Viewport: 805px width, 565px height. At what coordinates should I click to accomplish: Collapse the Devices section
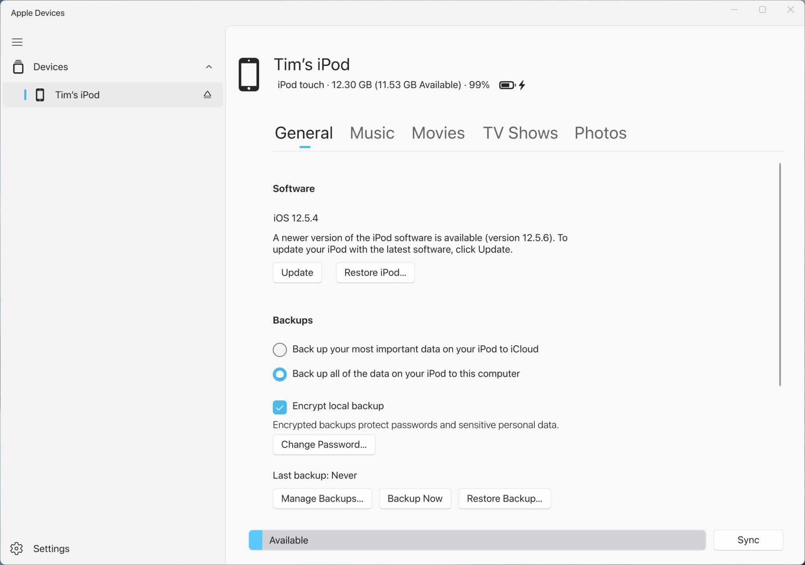coord(209,67)
